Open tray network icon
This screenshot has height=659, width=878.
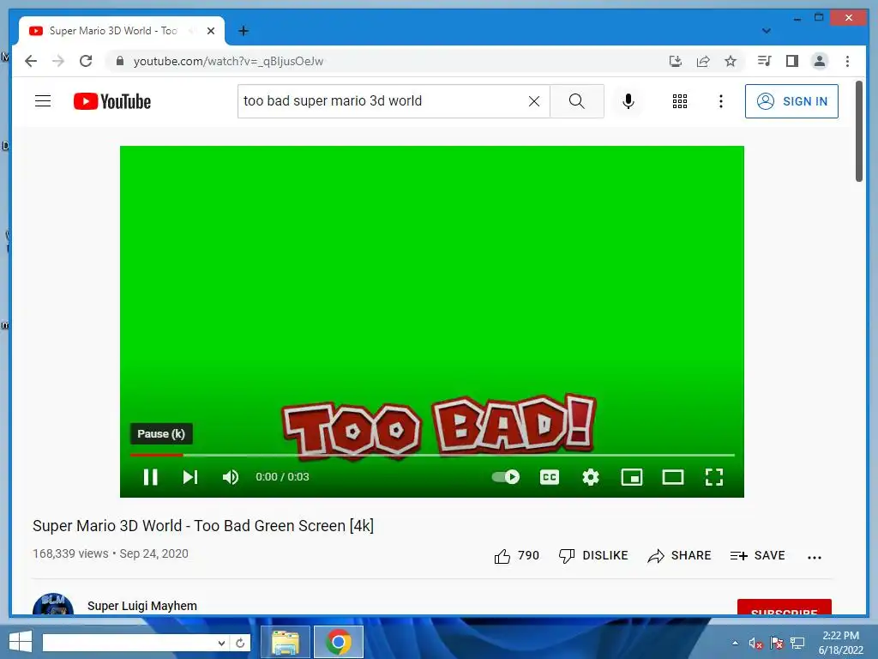pos(797,644)
